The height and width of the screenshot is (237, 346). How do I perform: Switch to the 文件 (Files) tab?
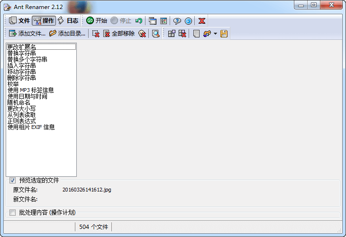[19, 21]
